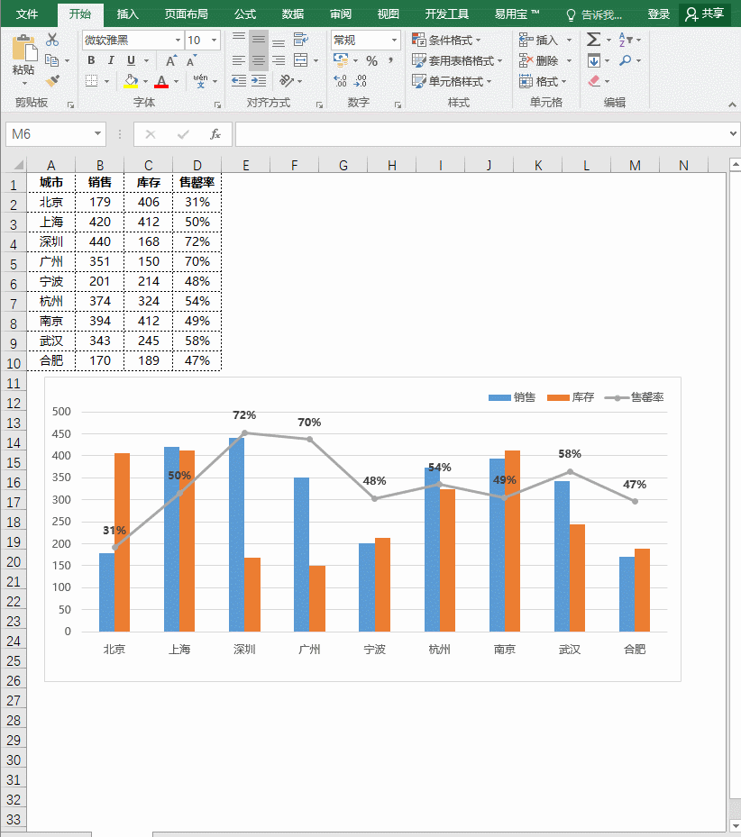Viewport: 741px width, 837px height.
Task: Click the Sort and Filter icon
Action: (626, 40)
